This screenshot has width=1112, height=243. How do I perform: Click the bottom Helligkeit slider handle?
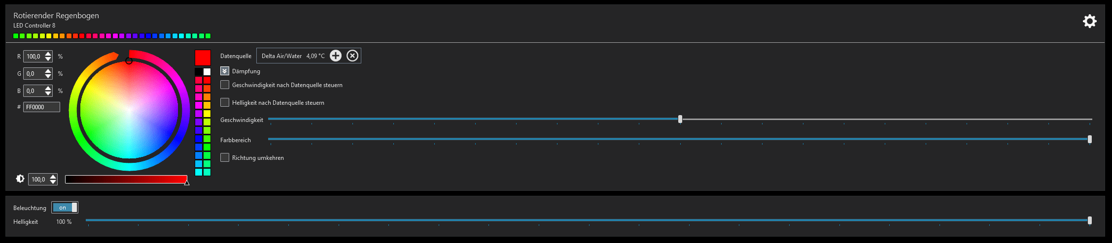pos(1090,220)
